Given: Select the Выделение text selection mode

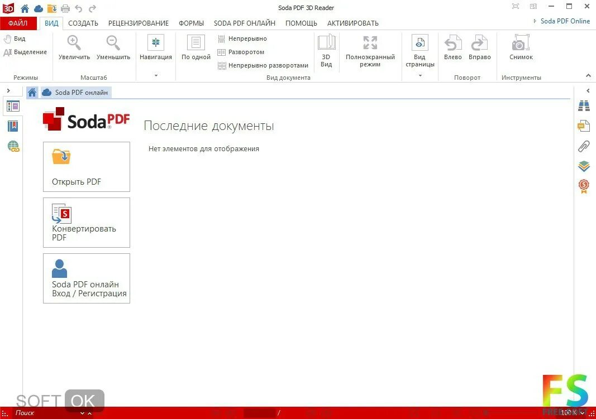Looking at the screenshot, I should pyautogui.click(x=25, y=52).
